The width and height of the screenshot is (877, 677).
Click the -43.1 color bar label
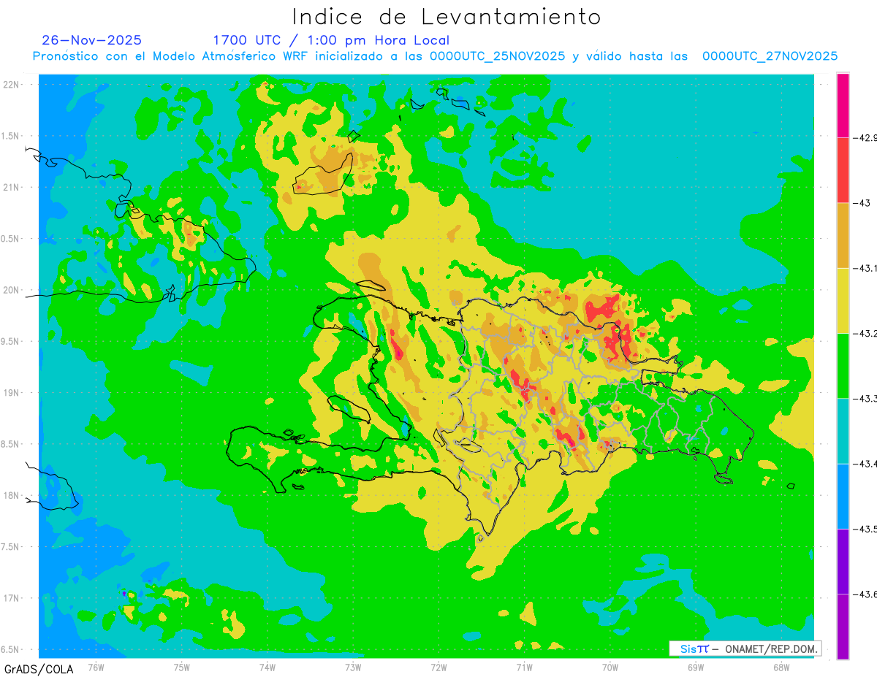866,268
